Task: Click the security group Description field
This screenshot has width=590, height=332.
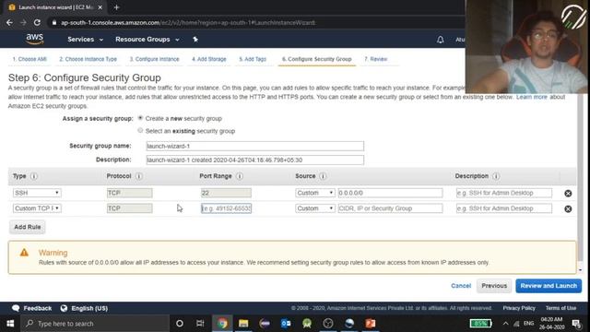Action: pyautogui.click(x=255, y=160)
